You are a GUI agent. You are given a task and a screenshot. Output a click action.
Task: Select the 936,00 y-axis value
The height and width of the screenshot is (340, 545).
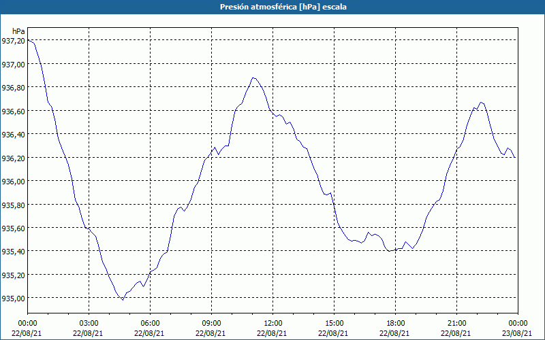tap(13, 182)
